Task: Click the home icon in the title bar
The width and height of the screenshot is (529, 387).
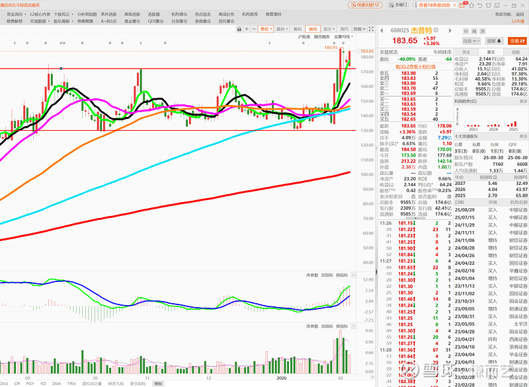Action: tap(471, 5)
